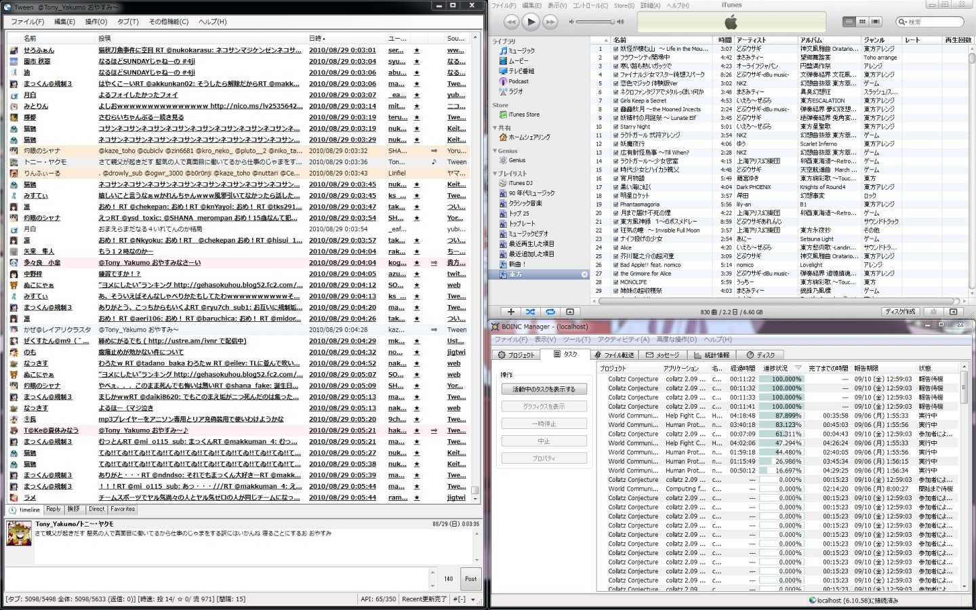Sort BOINC tasks by 進捗状況 column

(x=781, y=368)
